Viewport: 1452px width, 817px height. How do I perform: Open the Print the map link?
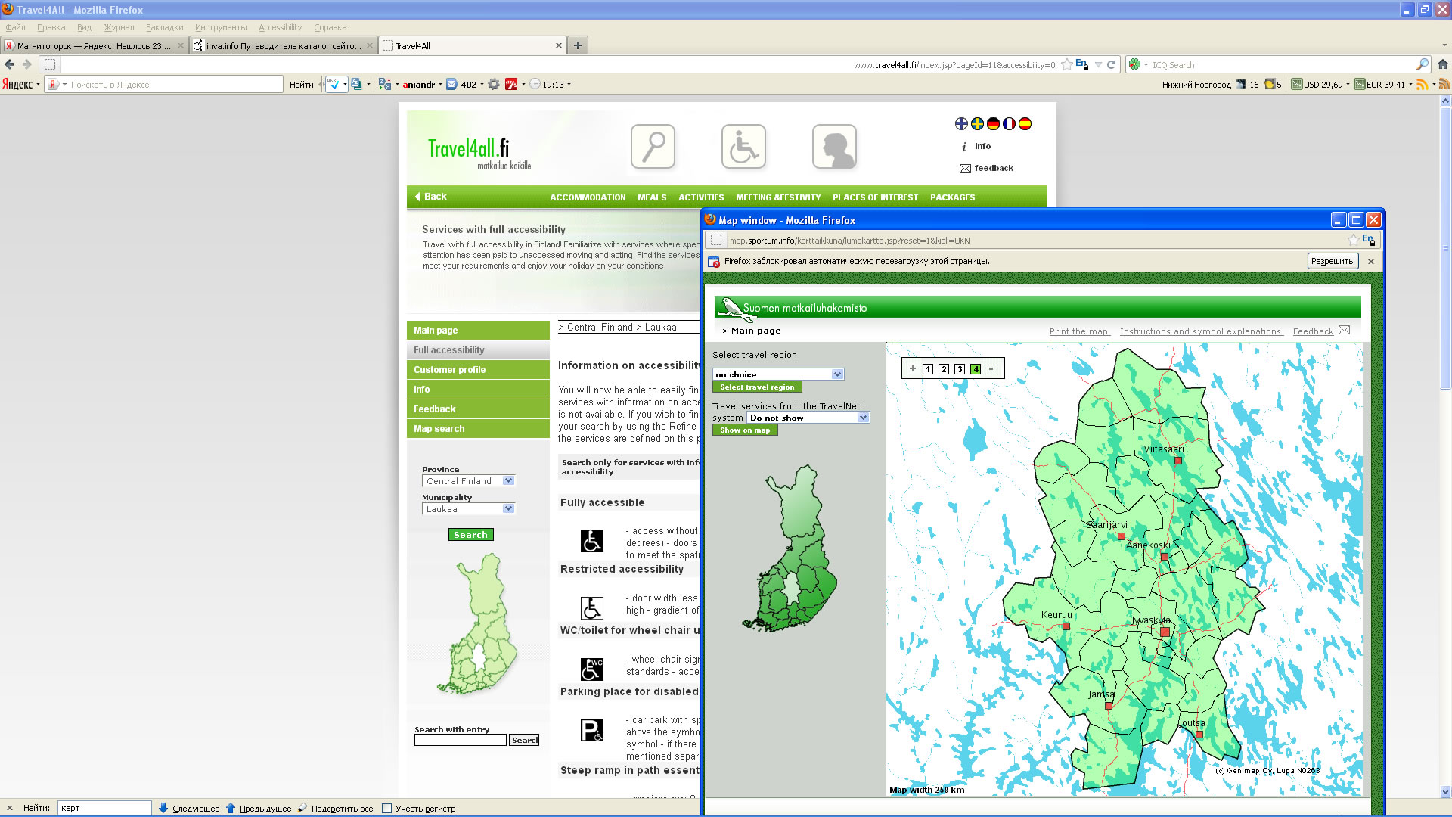1078,331
